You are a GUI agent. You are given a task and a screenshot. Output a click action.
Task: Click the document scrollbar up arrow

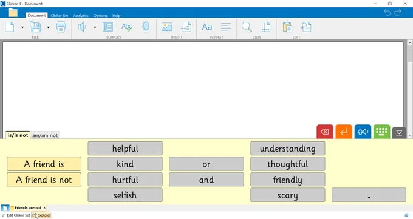410,42
